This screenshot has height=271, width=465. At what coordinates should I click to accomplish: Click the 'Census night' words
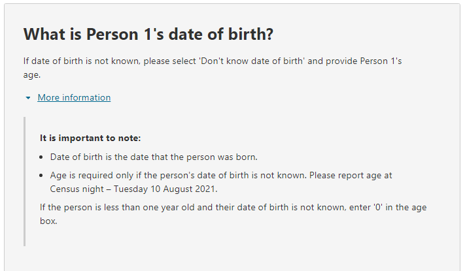point(77,189)
